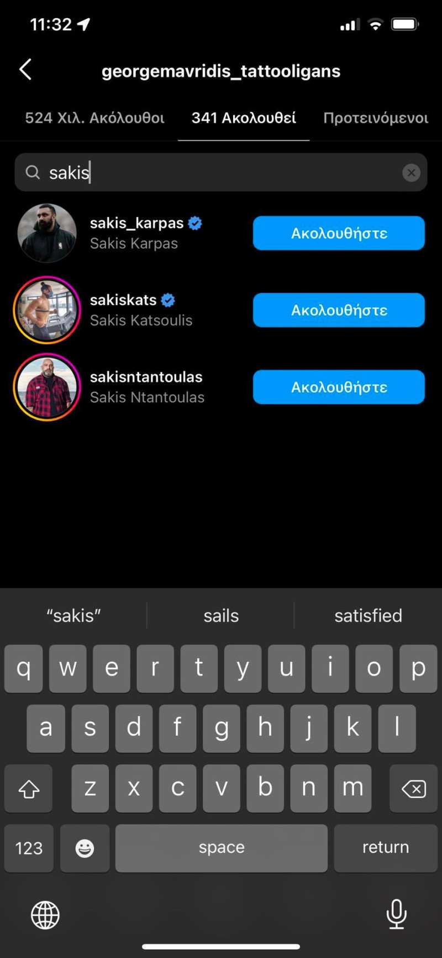The height and width of the screenshot is (958, 442).
Task: Switch to the 123 number keyboard
Action: 29,848
